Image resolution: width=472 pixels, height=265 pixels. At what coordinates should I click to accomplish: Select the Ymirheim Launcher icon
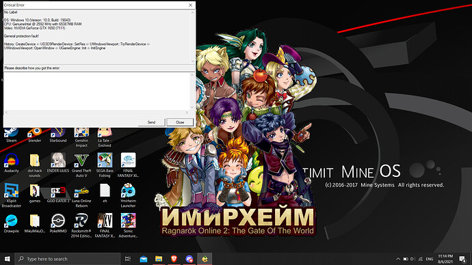click(x=128, y=195)
